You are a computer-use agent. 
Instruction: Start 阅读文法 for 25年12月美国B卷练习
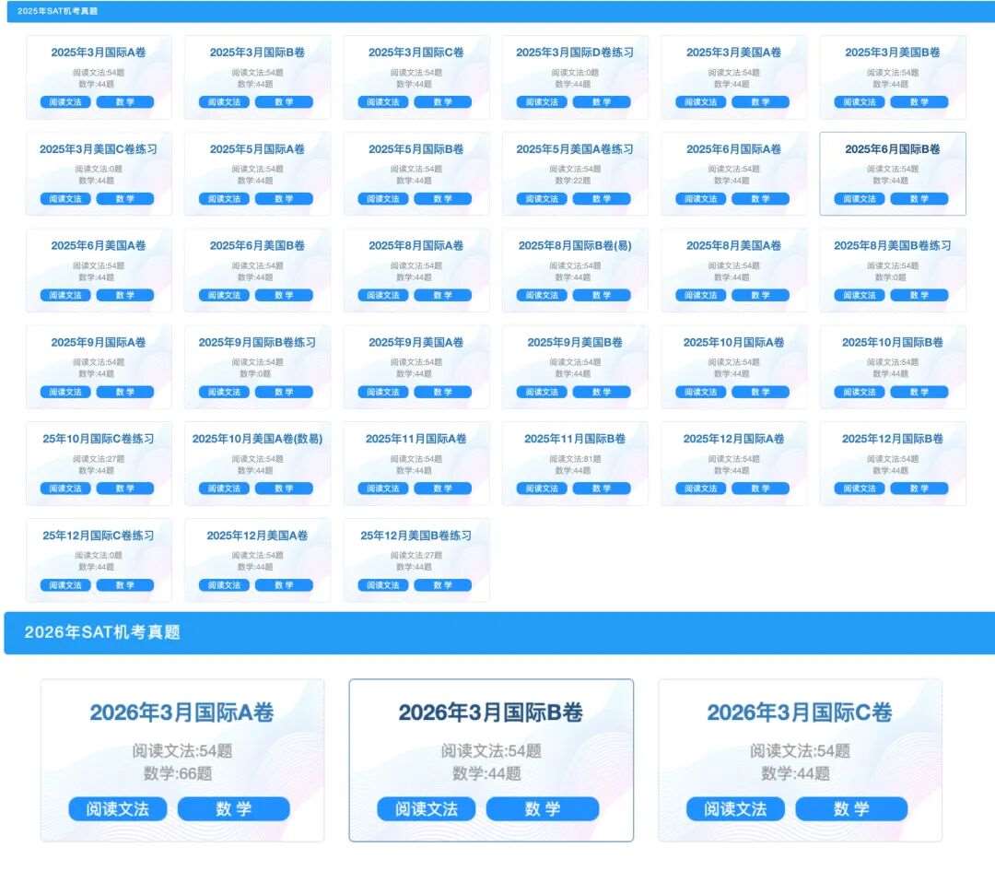click(x=383, y=585)
